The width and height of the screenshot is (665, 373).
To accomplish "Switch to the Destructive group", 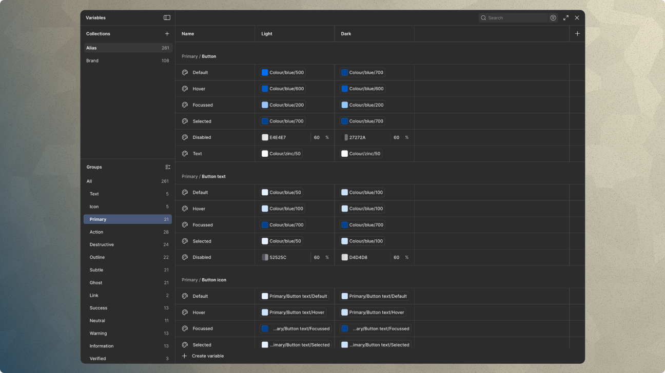I will pos(128,244).
